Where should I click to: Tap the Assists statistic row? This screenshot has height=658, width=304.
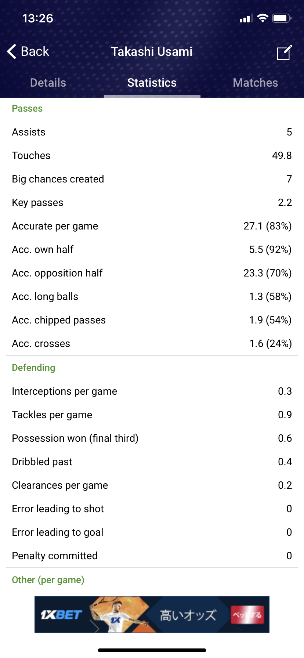(152, 132)
